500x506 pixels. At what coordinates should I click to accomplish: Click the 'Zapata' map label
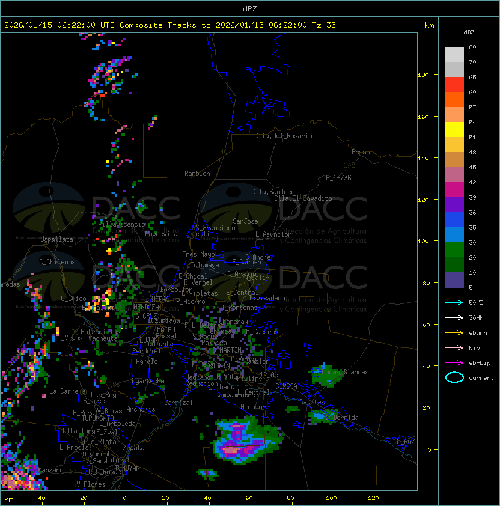(x=133, y=448)
